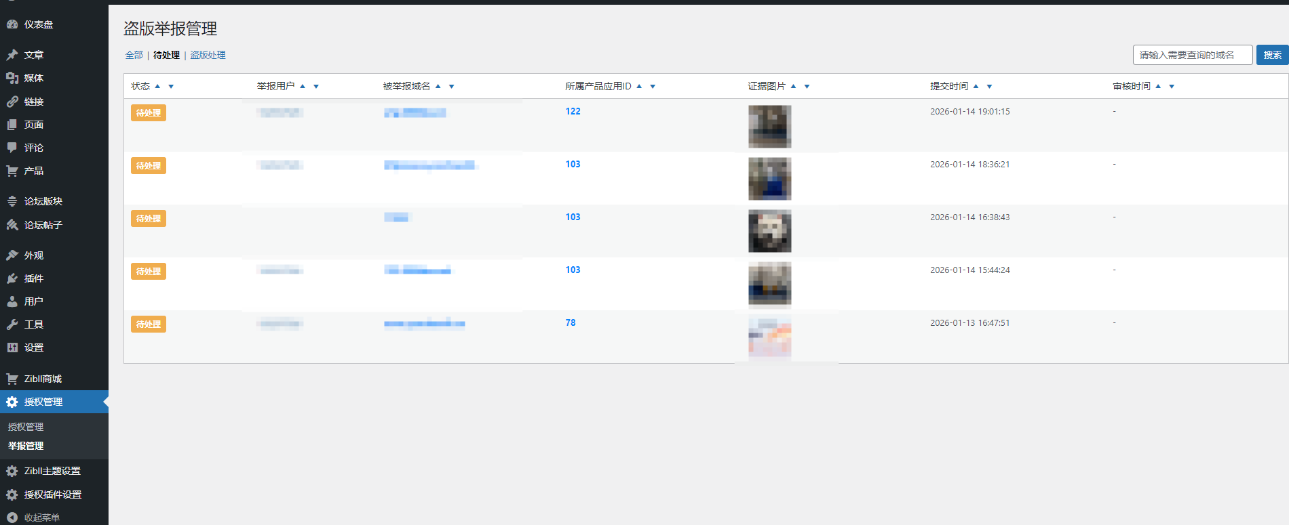Open the wrench icon for 工具
The width and height of the screenshot is (1289, 525).
coord(12,324)
